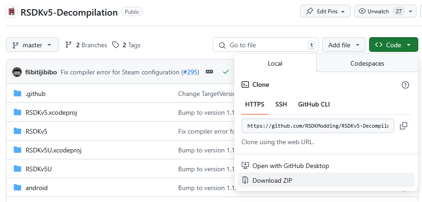Select the GitHub CLI clone tab

point(314,104)
